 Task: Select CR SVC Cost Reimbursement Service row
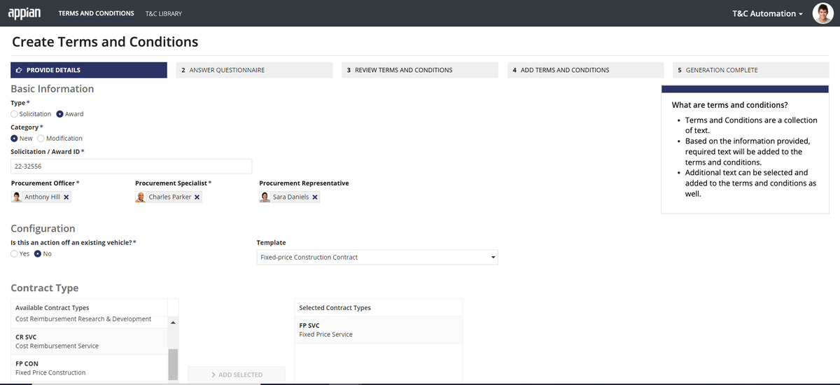point(90,342)
